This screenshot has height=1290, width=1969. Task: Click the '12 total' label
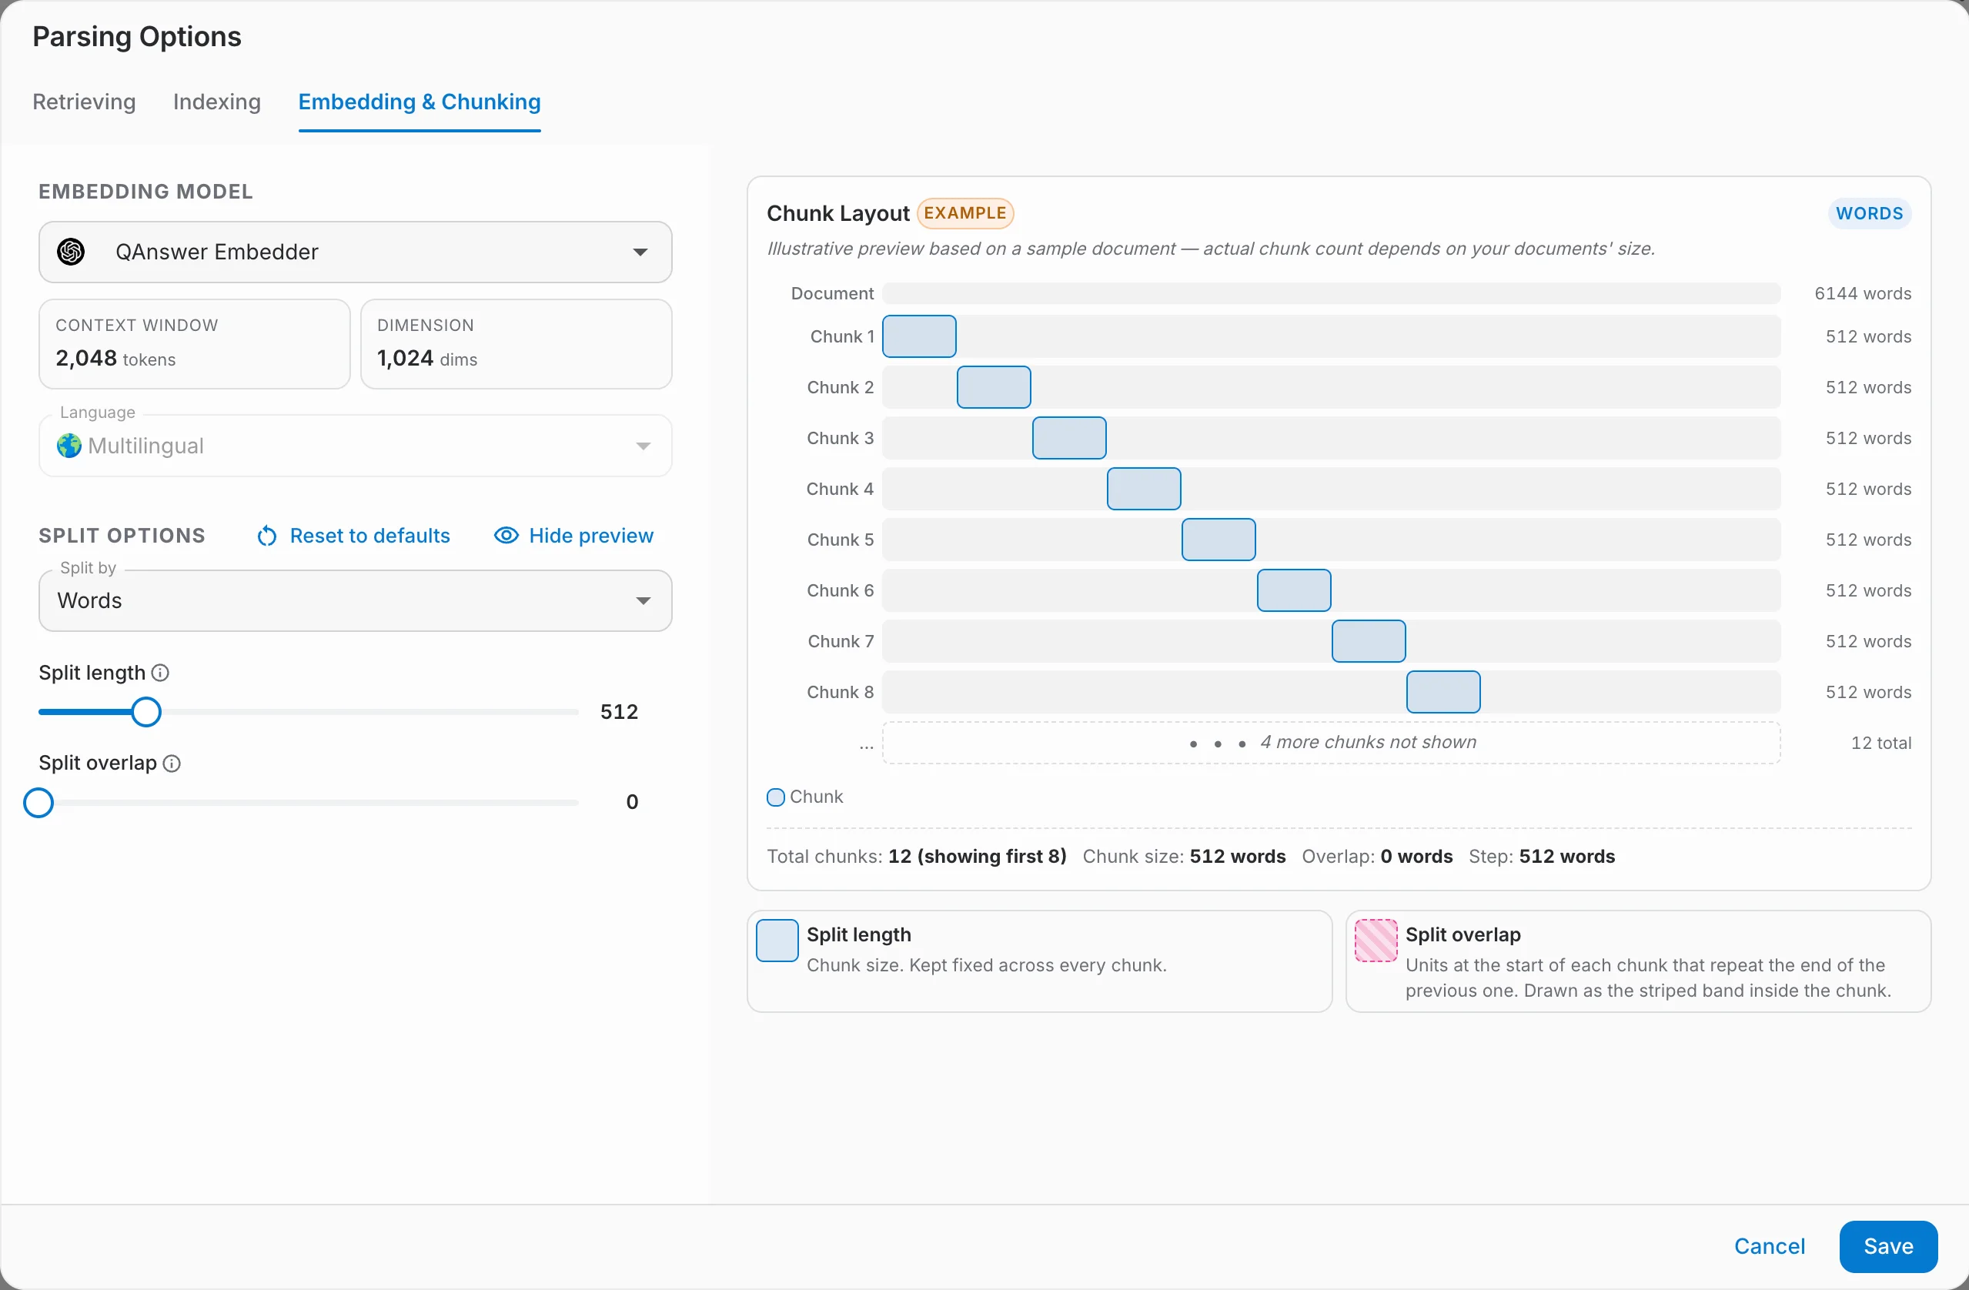coord(1880,743)
